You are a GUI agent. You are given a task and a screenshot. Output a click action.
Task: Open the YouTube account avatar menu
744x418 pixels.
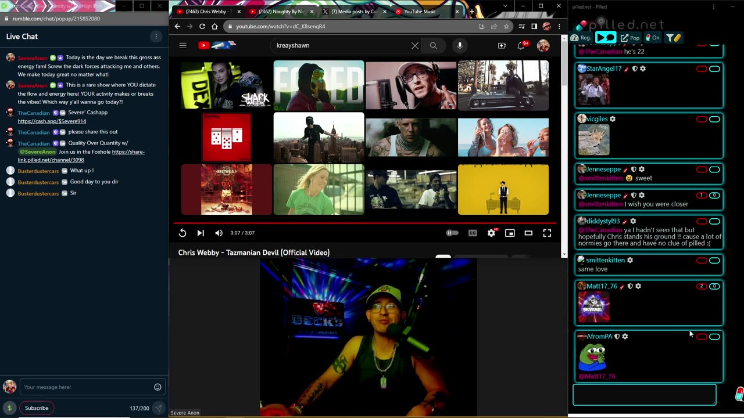(x=543, y=45)
